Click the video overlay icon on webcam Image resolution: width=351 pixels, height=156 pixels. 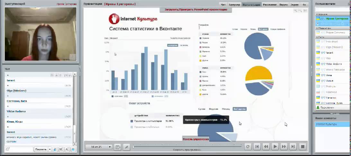(72, 57)
